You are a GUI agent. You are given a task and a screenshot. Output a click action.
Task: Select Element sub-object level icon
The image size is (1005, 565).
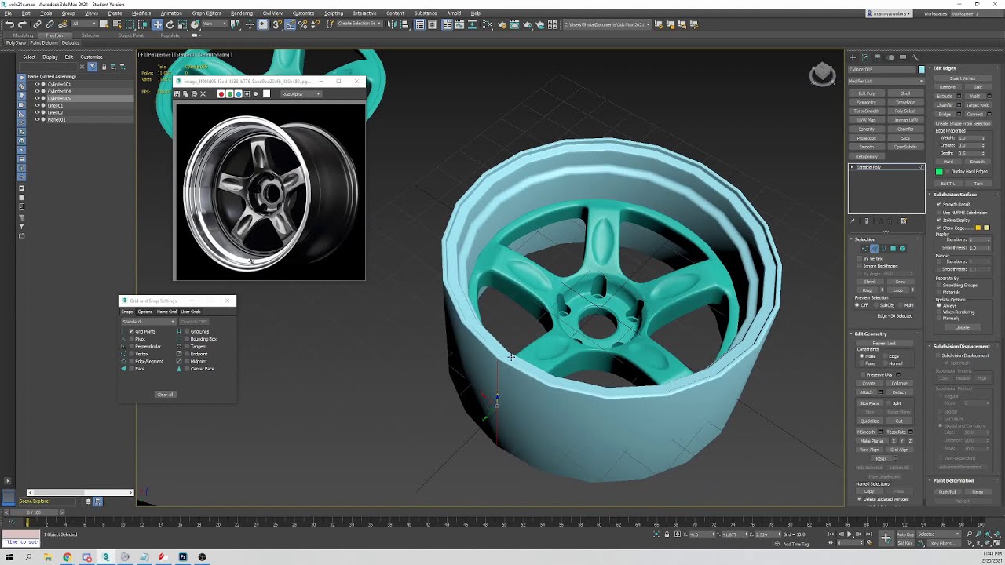tap(902, 248)
